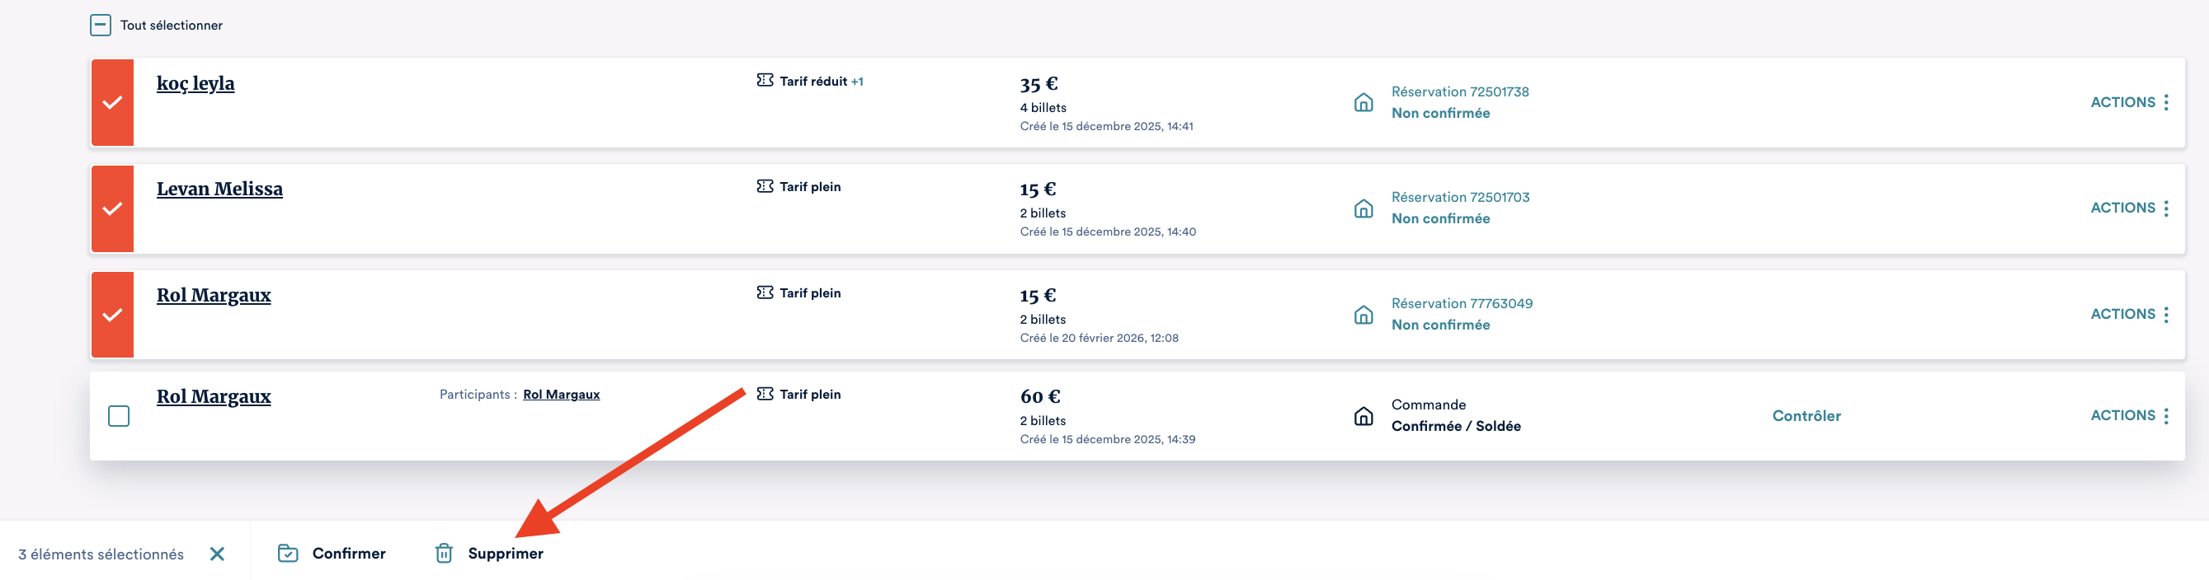This screenshot has height=580, width=2209.
Task: Open ACTIONS menu for Levan Melissa
Action: tap(2129, 208)
